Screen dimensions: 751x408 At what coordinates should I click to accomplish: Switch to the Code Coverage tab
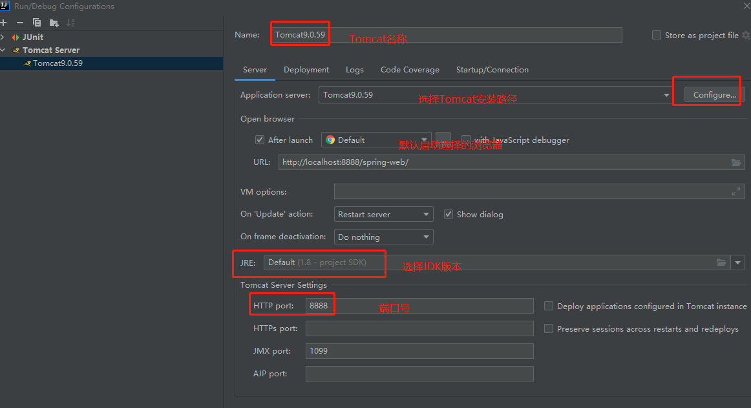tap(410, 70)
